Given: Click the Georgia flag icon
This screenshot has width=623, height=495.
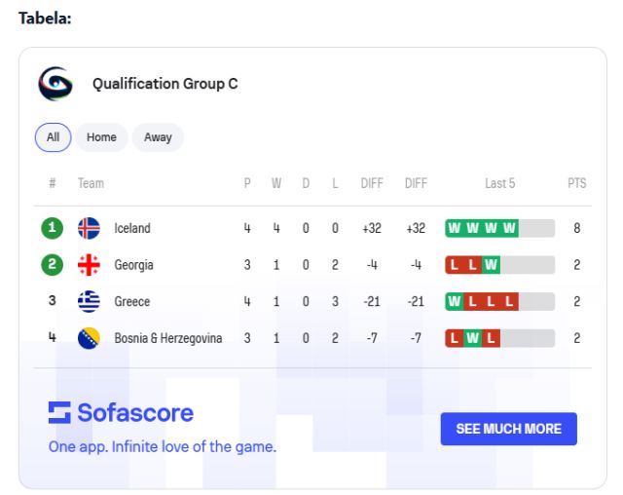Looking at the screenshot, I should point(89,265).
